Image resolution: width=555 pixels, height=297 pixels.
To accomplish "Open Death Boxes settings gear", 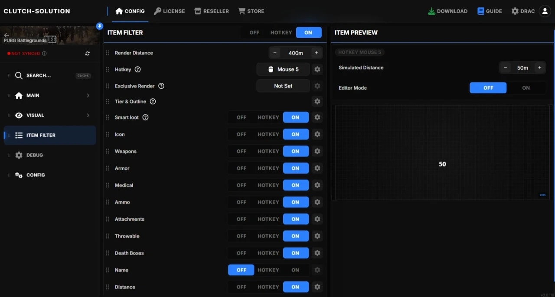I will [317, 253].
